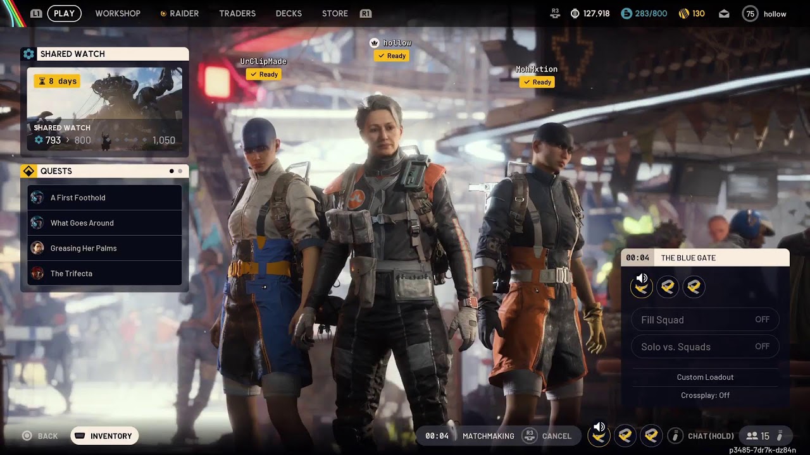
Task: Toggle Fill Squad on
Action: pyautogui.click(x=705, y=320)
